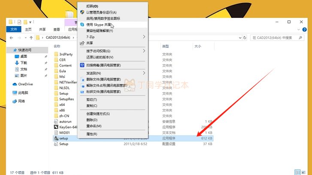Select 下载 in navigation pane
The height and width of the screenshot is (175, 312).
coord(24,63)
